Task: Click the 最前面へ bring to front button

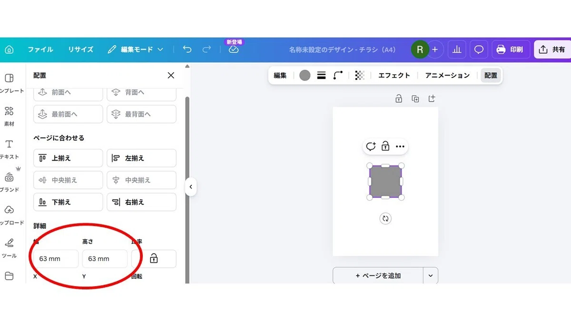Action: (68, 114)
